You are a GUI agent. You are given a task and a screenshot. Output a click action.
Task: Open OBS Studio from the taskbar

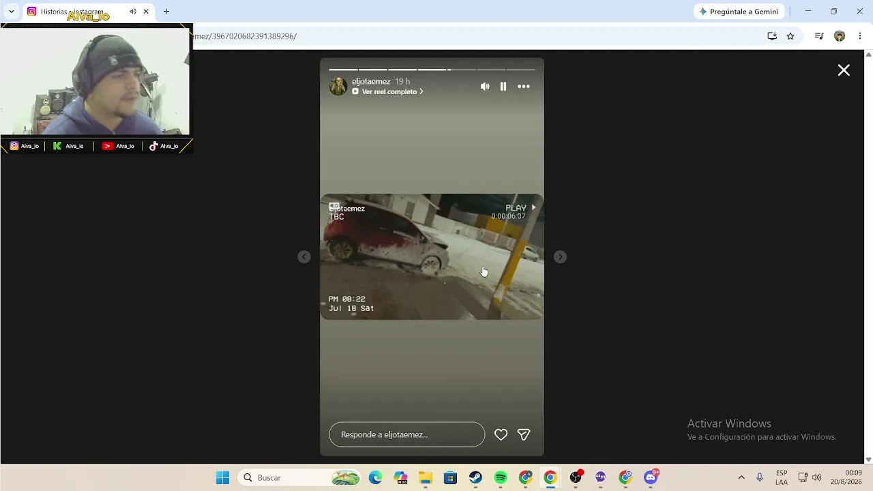coord(576,478)
